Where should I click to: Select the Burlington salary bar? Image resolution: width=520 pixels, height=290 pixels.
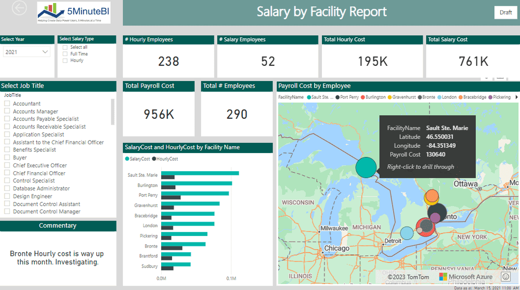pyautogui.click(x=197, y=183)
